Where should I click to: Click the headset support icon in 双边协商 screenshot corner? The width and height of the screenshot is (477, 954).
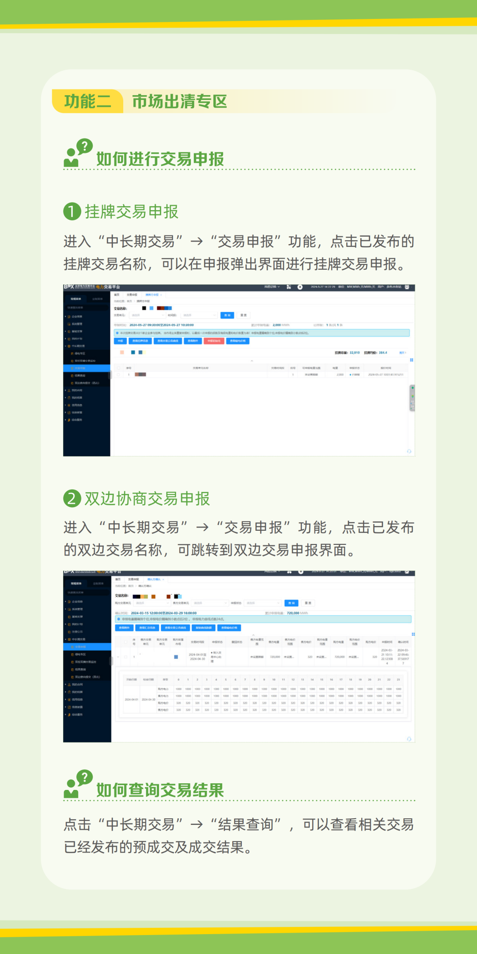[409, 739]
